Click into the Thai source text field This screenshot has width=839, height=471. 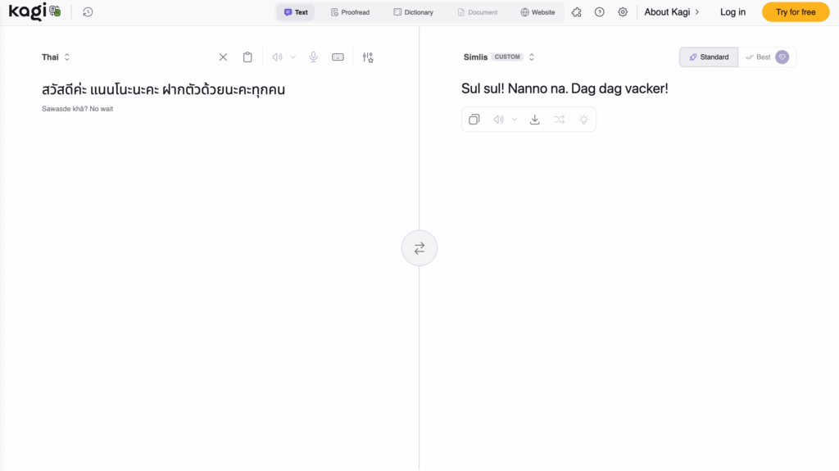[x=163, y=89]
